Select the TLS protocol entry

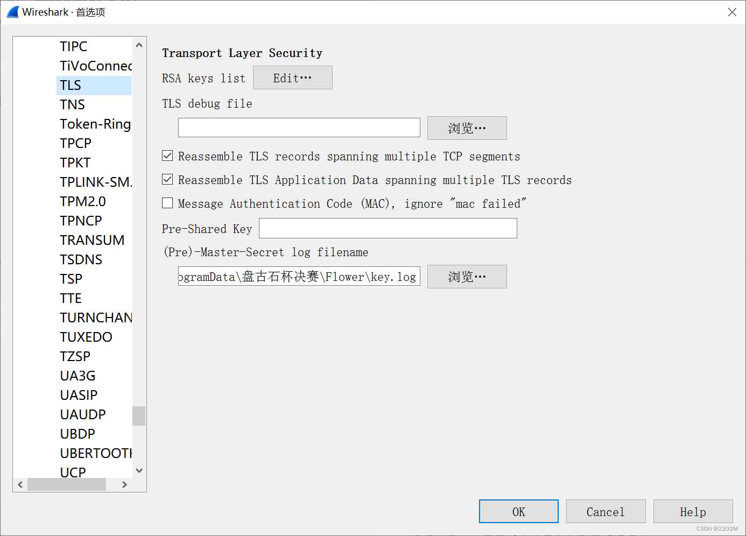(x=94, y=86)
